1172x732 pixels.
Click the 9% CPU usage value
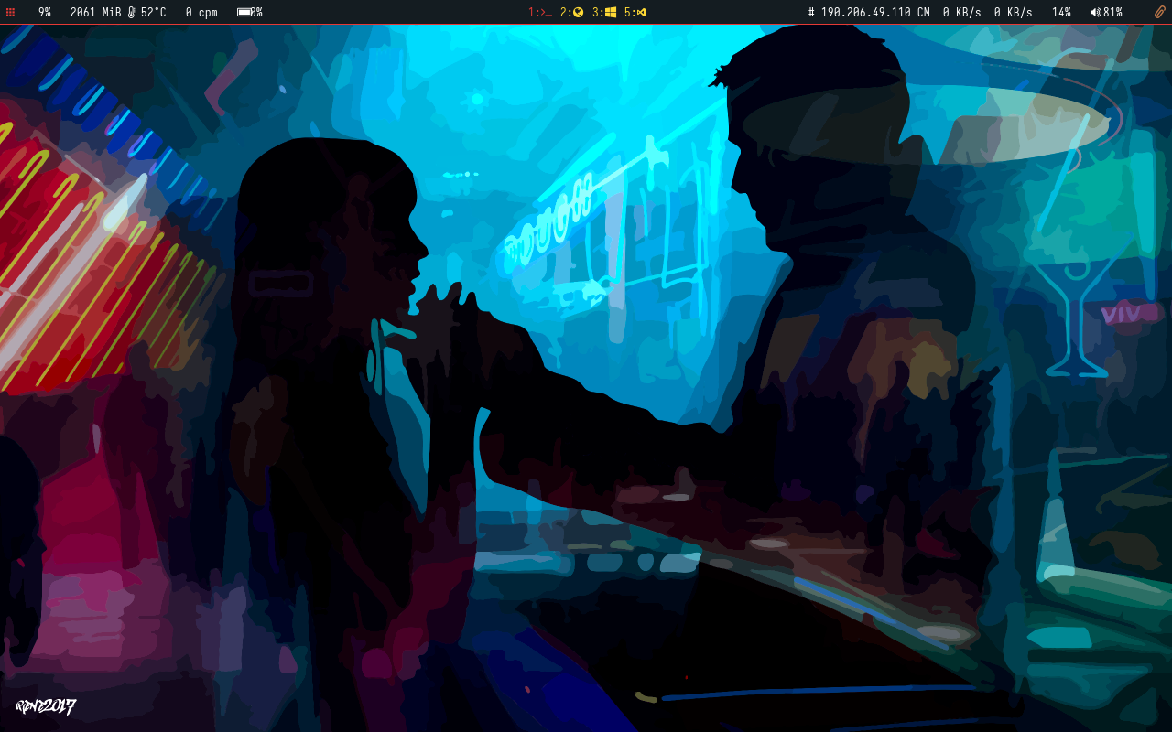point(45,12)
